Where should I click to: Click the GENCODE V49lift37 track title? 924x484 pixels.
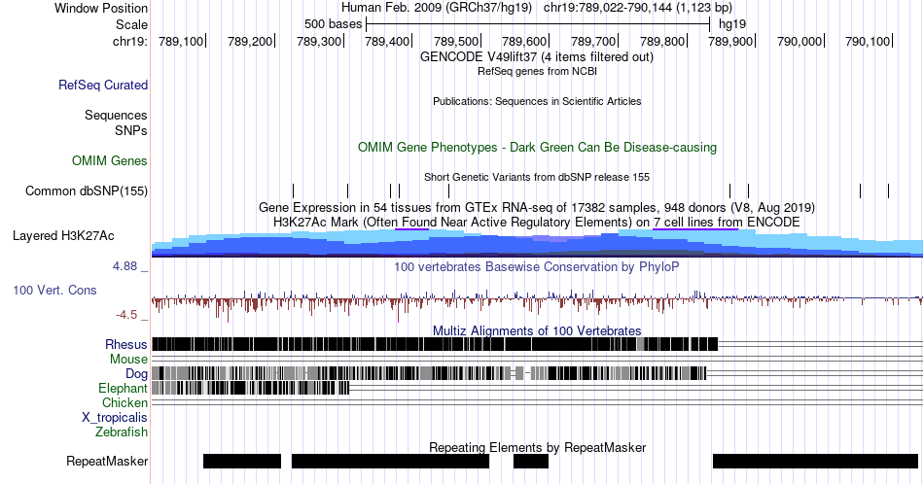(537, 57)
